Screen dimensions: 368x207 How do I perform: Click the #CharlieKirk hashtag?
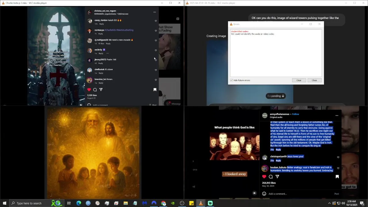tap(110, 30)
